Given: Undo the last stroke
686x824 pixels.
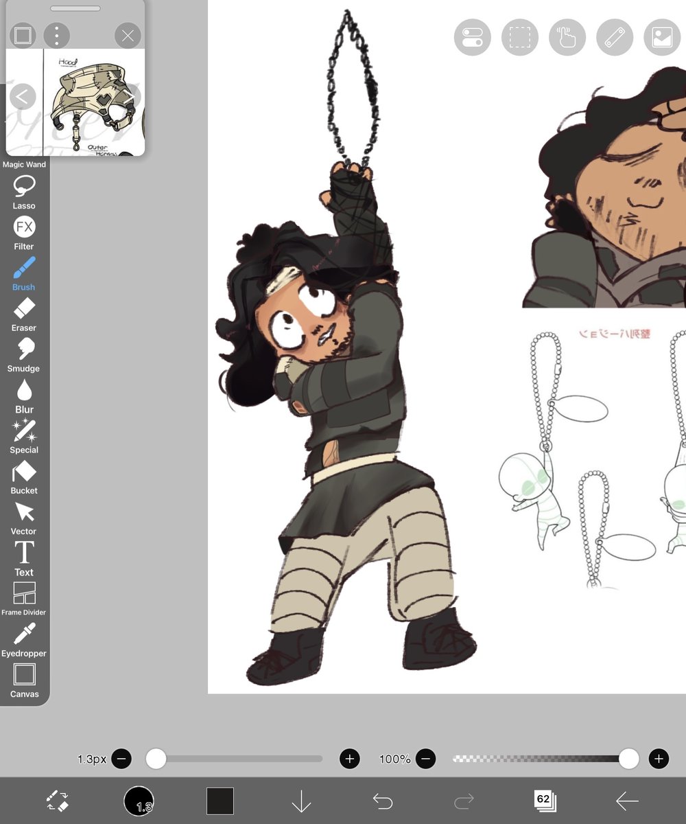Looking at the screenshot, I should click(382, 801).
